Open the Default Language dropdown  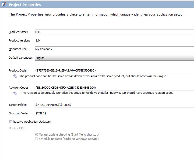click(114, 58)
